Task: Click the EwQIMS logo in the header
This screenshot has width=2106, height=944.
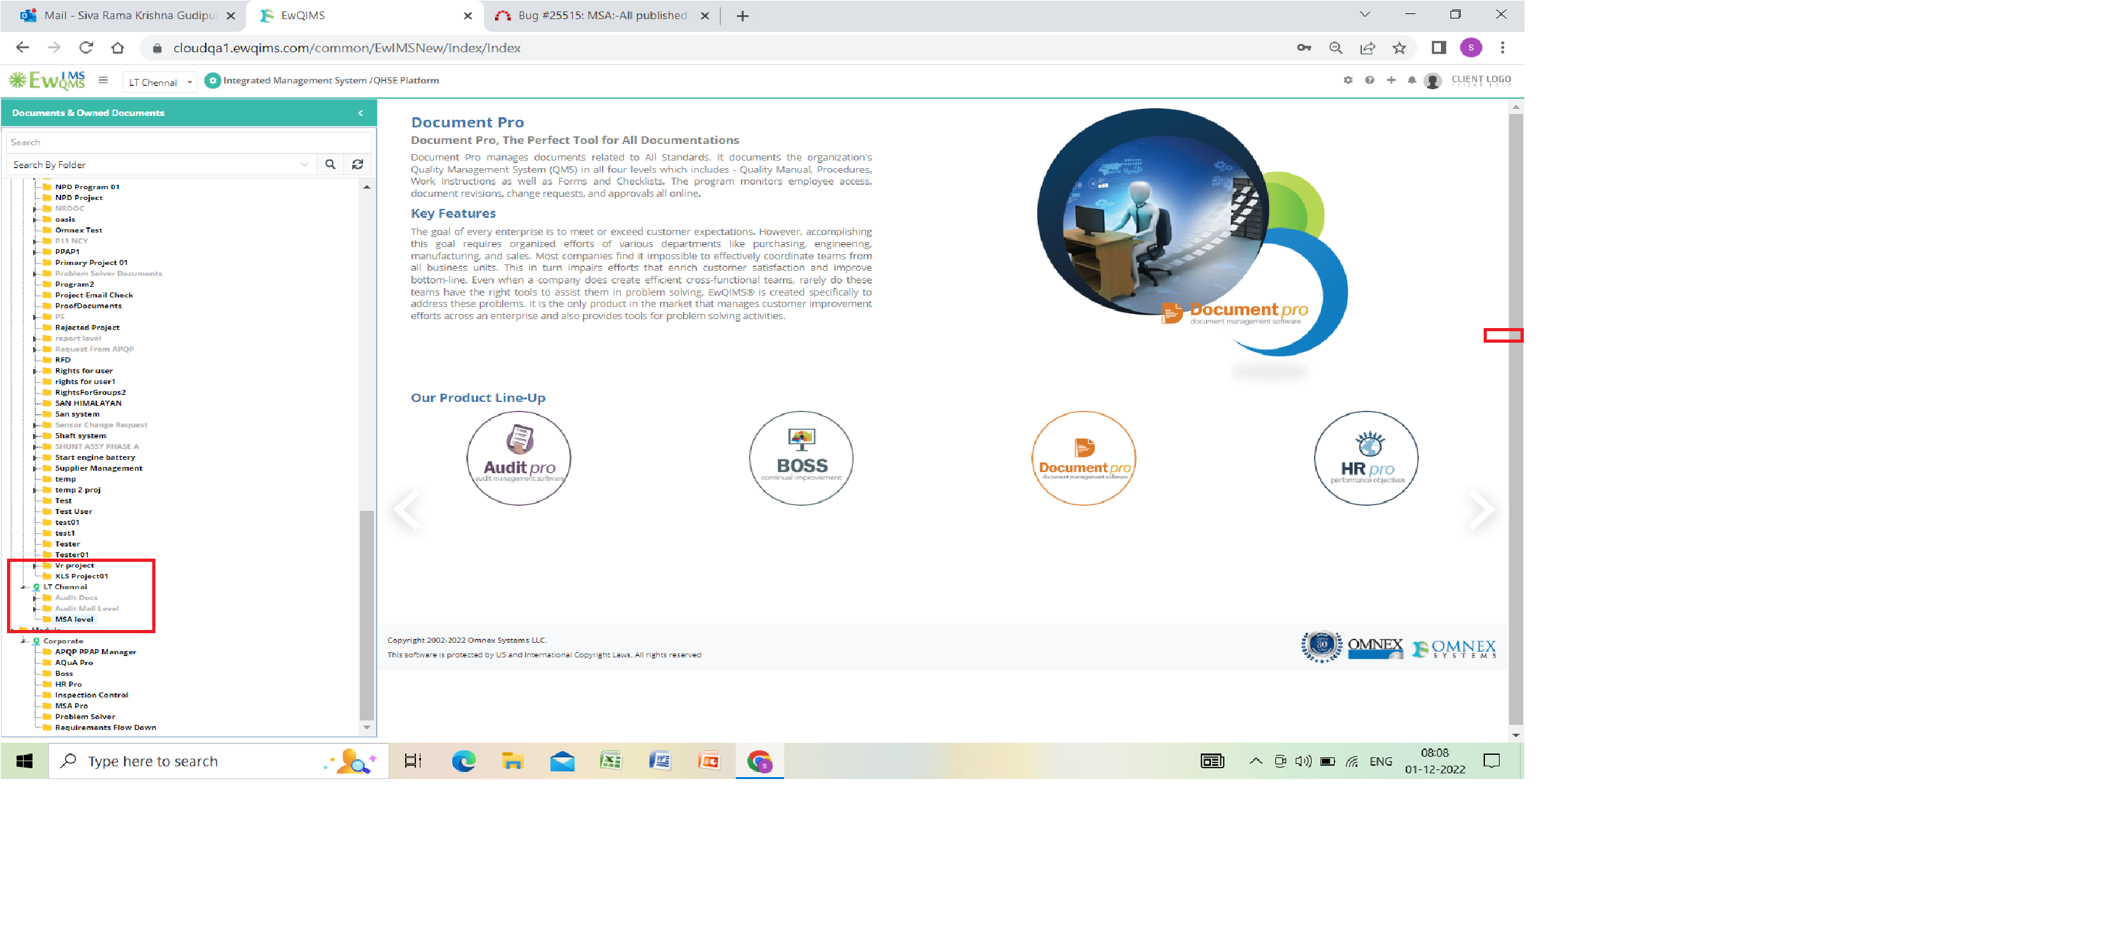Action: point(47,80)
